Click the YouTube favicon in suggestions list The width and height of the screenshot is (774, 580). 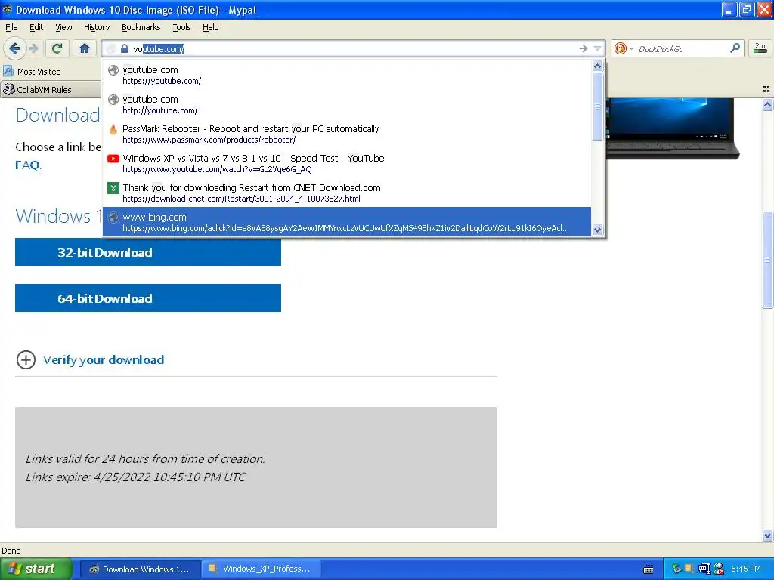coord(113,159)
